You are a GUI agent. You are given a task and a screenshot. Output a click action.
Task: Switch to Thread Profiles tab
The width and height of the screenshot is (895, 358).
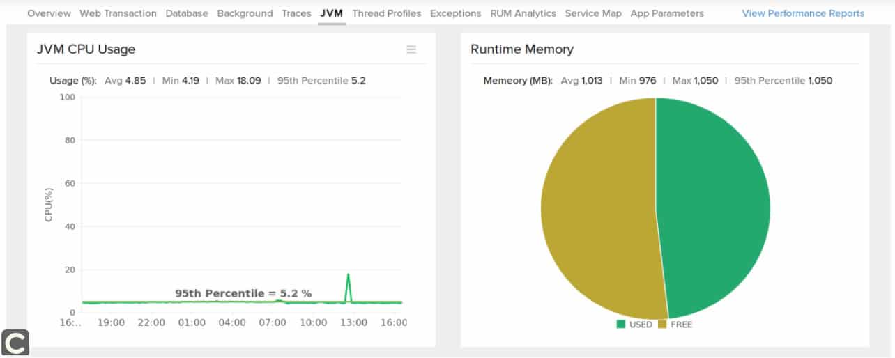386,13
